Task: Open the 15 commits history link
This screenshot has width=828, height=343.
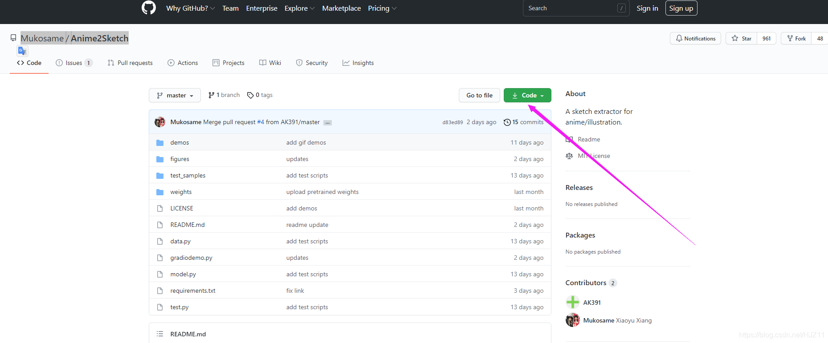Action: coord(524,122)
